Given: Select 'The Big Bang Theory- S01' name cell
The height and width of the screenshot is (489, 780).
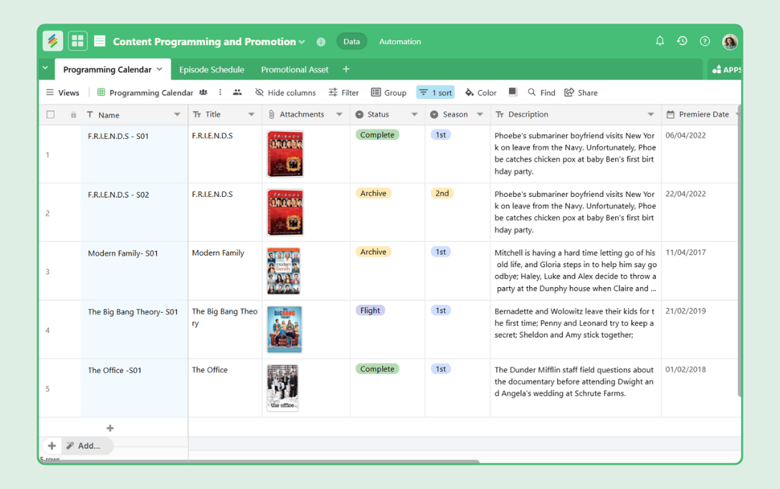Looking at the screenshot, I should [x=134, y=329].
